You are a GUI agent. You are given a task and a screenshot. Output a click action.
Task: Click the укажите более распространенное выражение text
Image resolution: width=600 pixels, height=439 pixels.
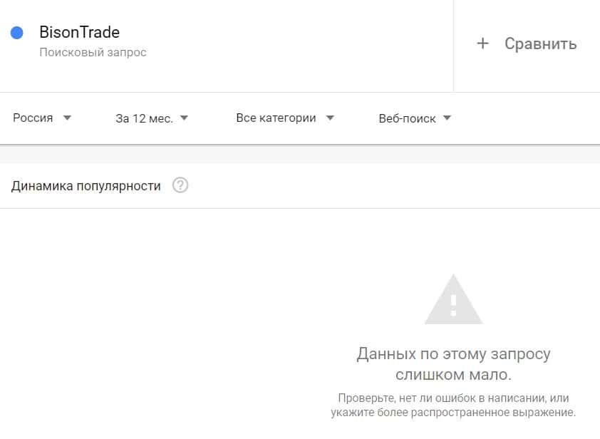click(453, 413)
